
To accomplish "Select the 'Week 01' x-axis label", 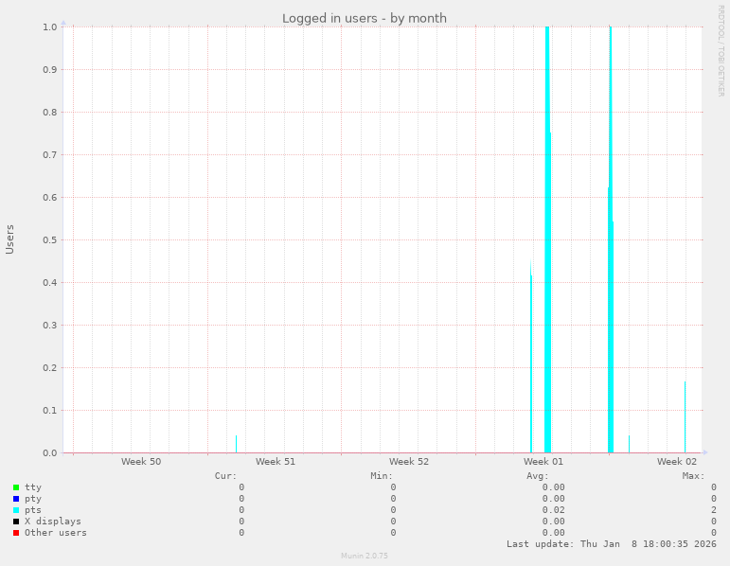I will tap(543, 462).
